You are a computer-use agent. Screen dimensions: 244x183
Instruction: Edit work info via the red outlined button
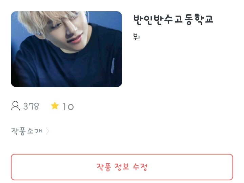click(122, 167)
